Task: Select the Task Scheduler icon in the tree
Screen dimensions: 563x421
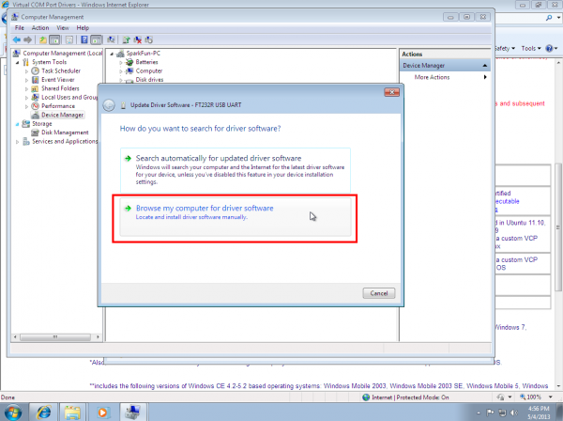Action: click(35, 70)
